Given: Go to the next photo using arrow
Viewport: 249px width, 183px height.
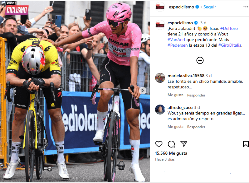Looking at the screenshot, I should pos(143,91).
